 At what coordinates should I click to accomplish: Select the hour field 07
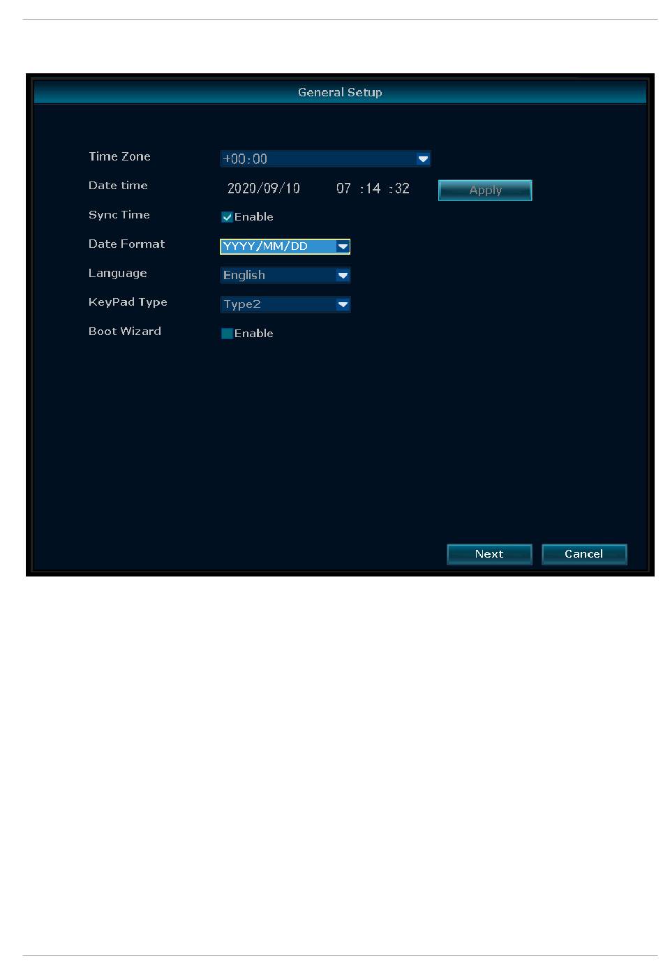[343, 188]
